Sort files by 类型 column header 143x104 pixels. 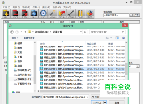pos(116,44)
